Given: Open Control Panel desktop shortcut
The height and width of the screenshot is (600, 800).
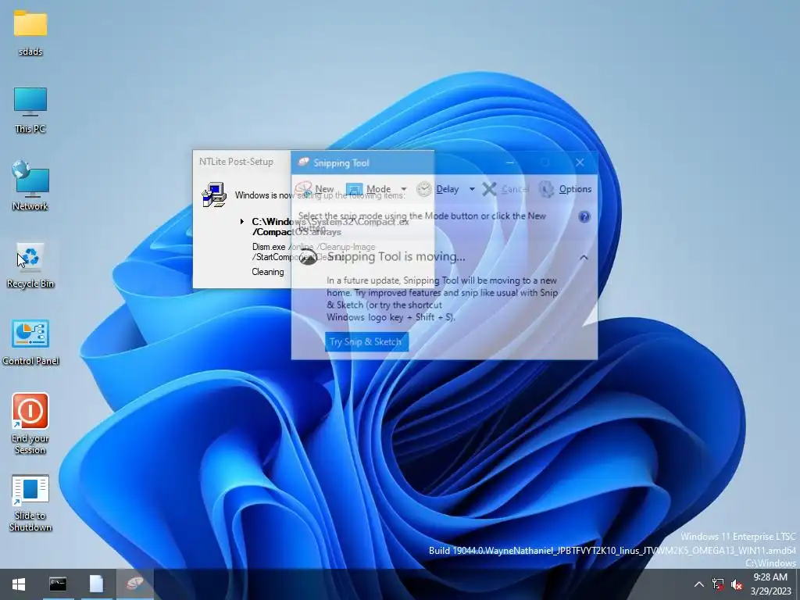Looking at the screenshot, I should pyautogui.click(x=30, y=343).
